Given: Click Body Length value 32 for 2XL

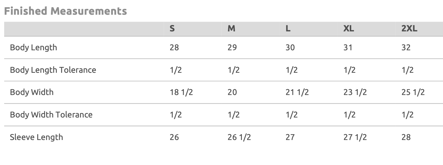Looking at the screenshot, I should [x=406, y=47].
